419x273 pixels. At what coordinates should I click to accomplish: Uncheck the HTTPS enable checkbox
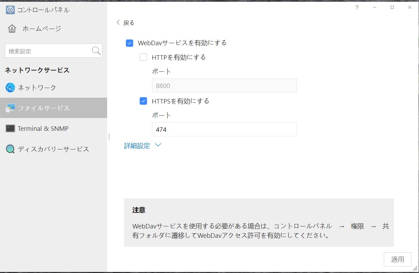[x=143, y=101]
